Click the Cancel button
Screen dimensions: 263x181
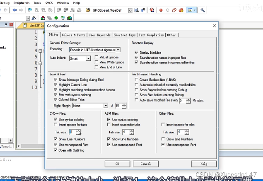(x=146, y=164)
